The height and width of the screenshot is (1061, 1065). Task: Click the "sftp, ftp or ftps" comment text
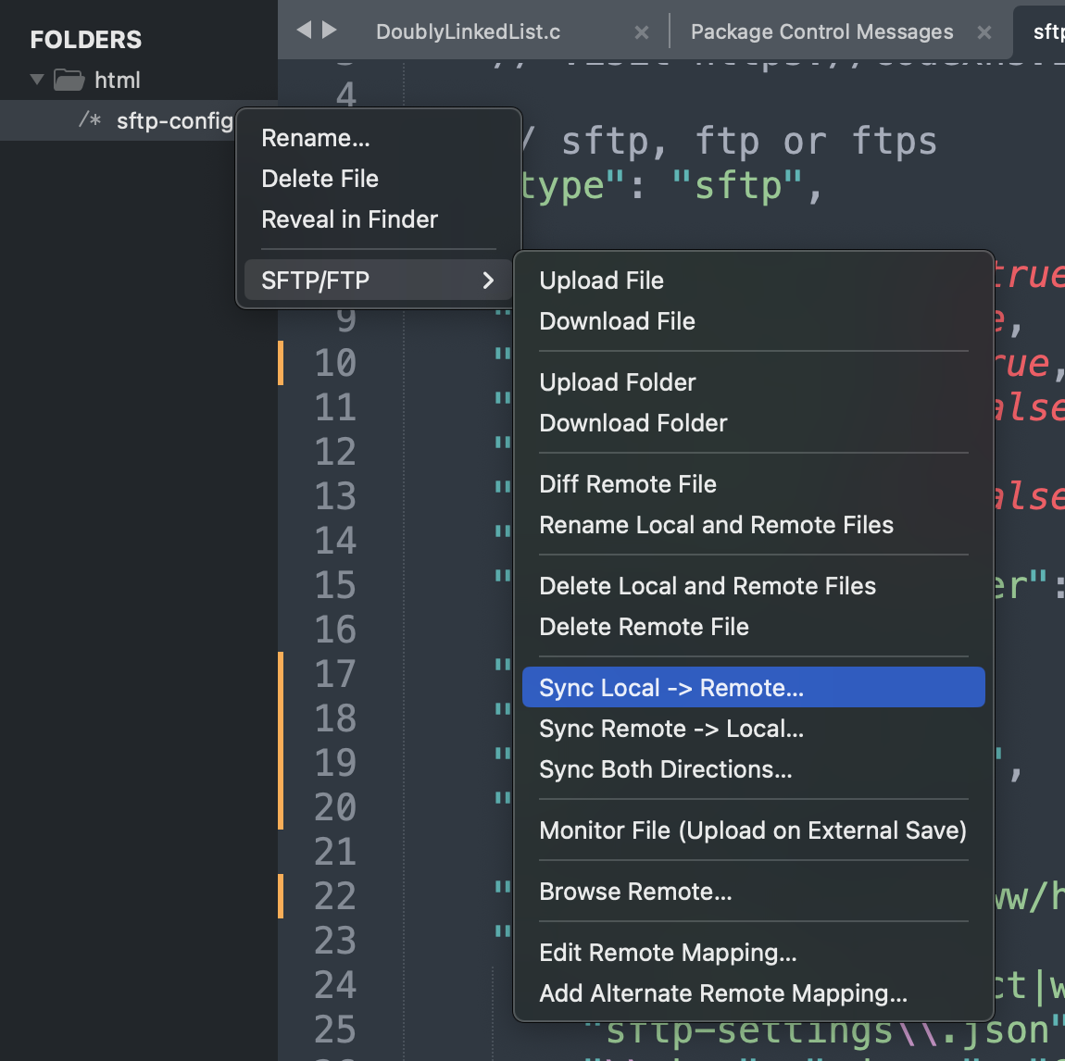[749, 142]
